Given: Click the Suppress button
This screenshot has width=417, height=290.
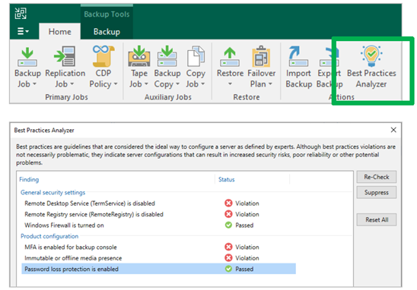Looking at the screenshot, I should [377, 192].
